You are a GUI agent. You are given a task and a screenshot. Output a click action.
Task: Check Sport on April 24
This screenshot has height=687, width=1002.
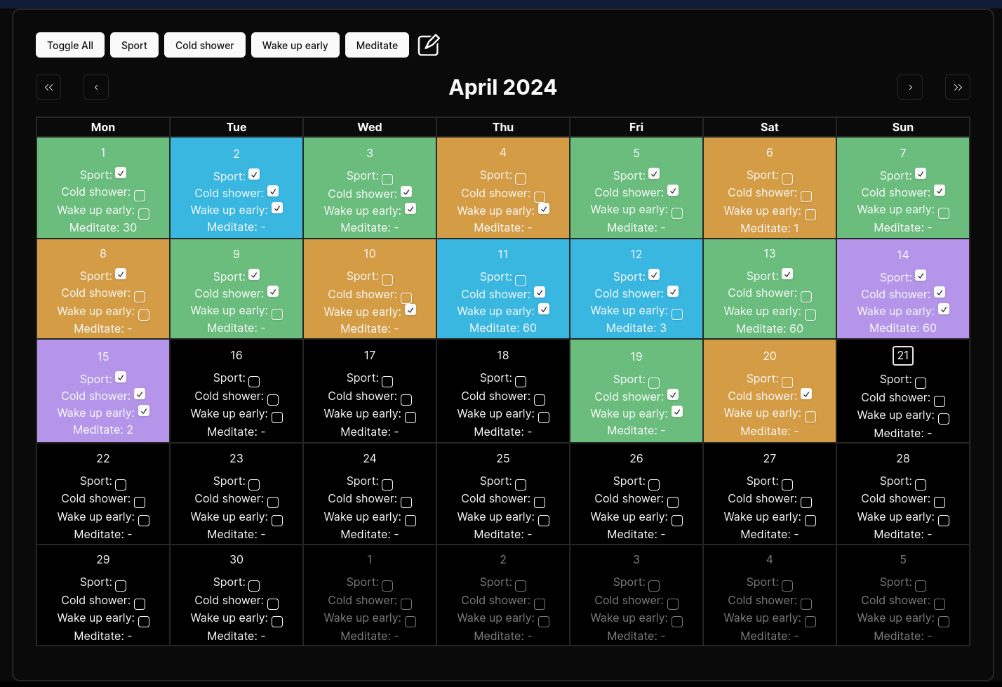click(387, 485)
